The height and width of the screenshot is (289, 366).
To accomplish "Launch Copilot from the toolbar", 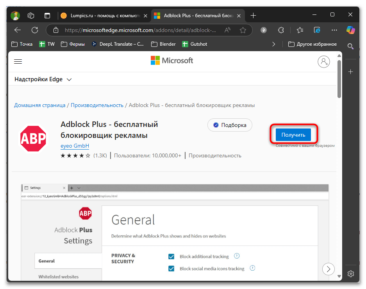I will [351, 30].
